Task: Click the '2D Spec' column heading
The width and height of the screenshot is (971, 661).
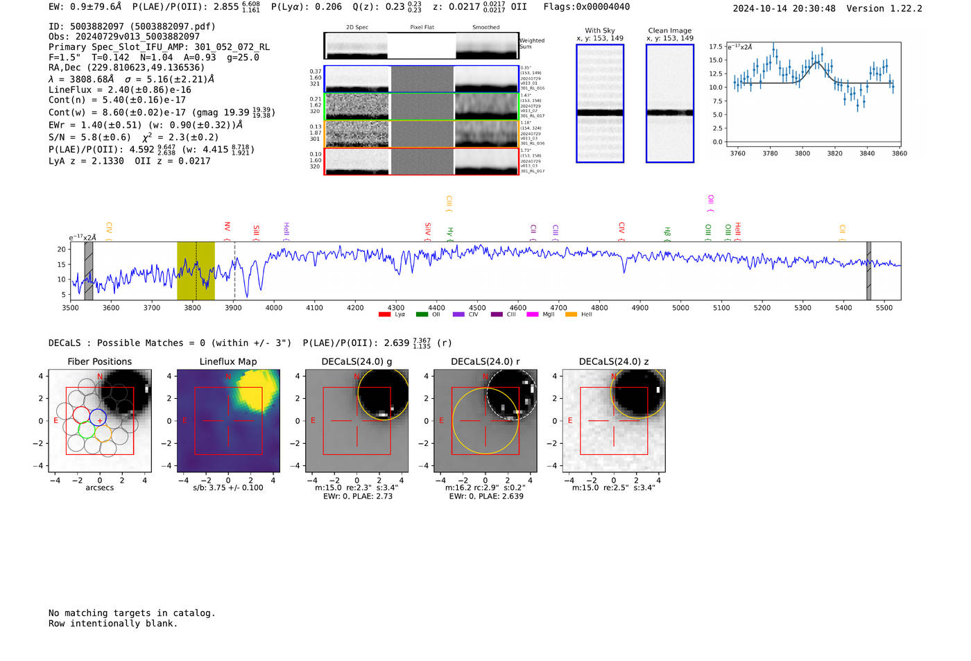Action: 357,28
